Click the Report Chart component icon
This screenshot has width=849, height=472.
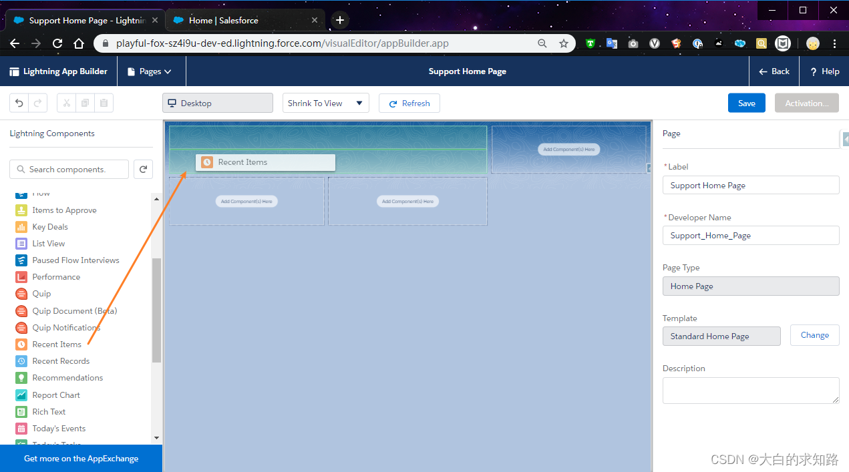click(21, 395)
